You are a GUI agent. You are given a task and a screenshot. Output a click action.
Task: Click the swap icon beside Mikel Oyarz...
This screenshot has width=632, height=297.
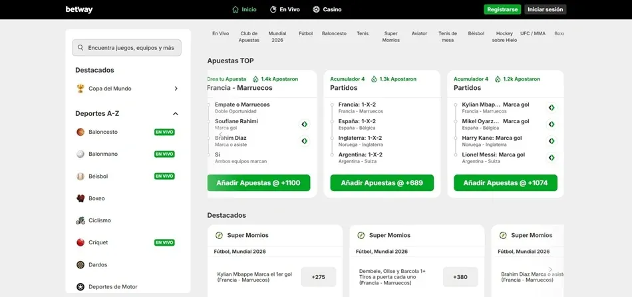(552, 125)
